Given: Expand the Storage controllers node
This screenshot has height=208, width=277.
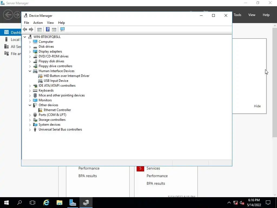Looking at the screenshot, I should (30, 120).
